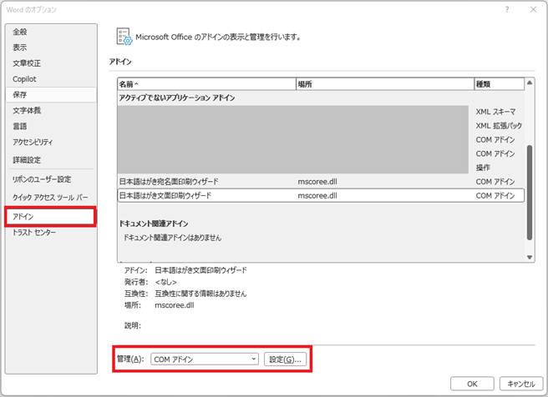This screenshot has height=397, width=548.
Task: Open アクセシビリティ options category
Action: [x=51, y=142]
